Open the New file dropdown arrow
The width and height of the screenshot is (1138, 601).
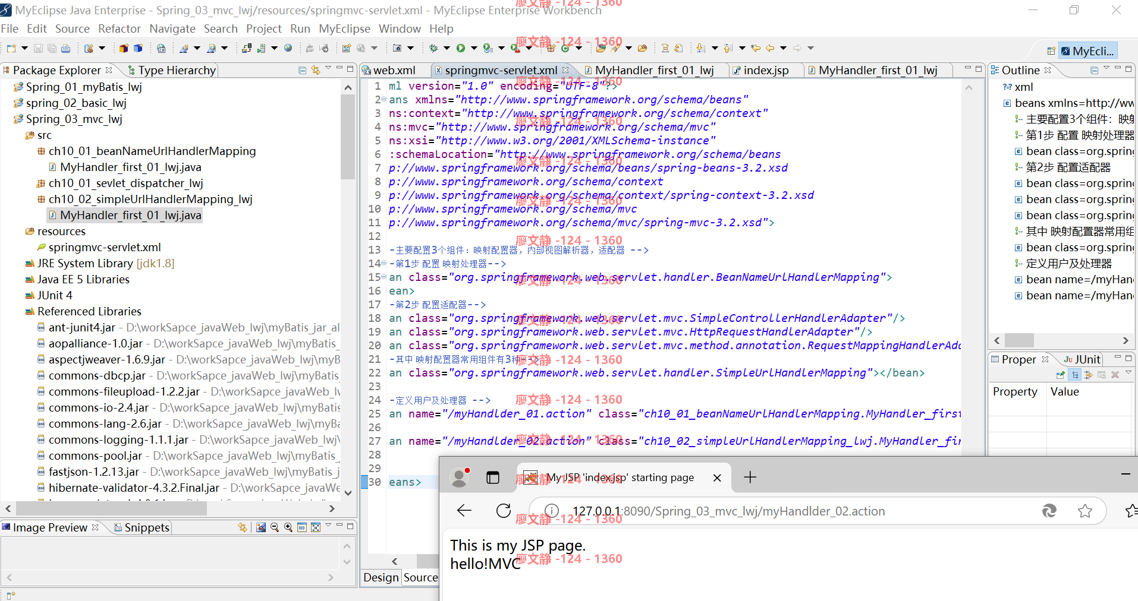pyautogui.click(x=24, y=48)
